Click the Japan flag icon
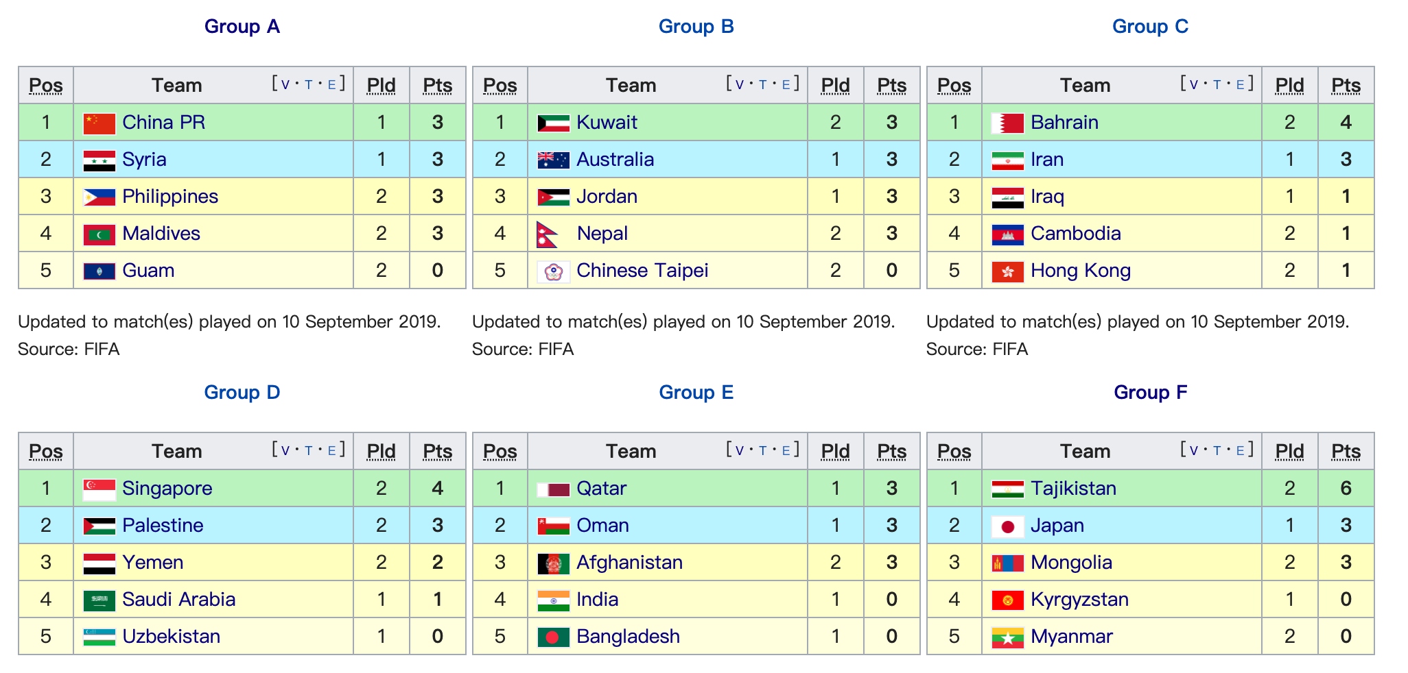 (1007, 526)
